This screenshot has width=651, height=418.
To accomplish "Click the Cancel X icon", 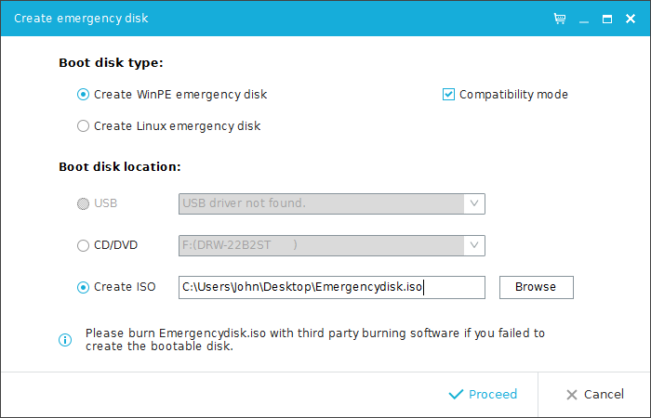I will tap(572, 395).
